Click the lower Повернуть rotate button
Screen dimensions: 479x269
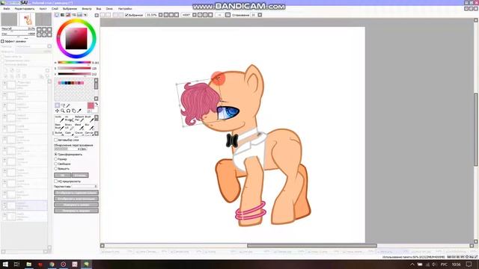pyautogui.click(x=76, y=211)
